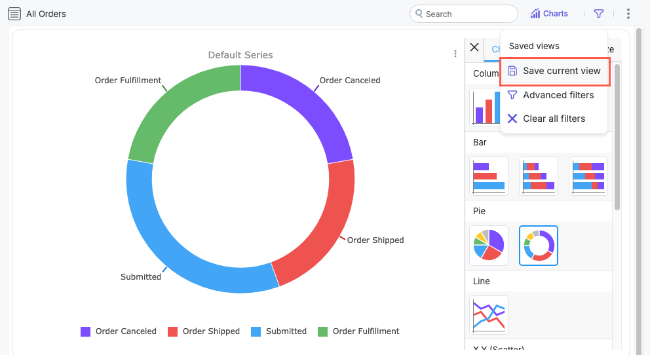Choose Clear all filters
Viewport: 650px width, 355px height.
tap(554, 119)
